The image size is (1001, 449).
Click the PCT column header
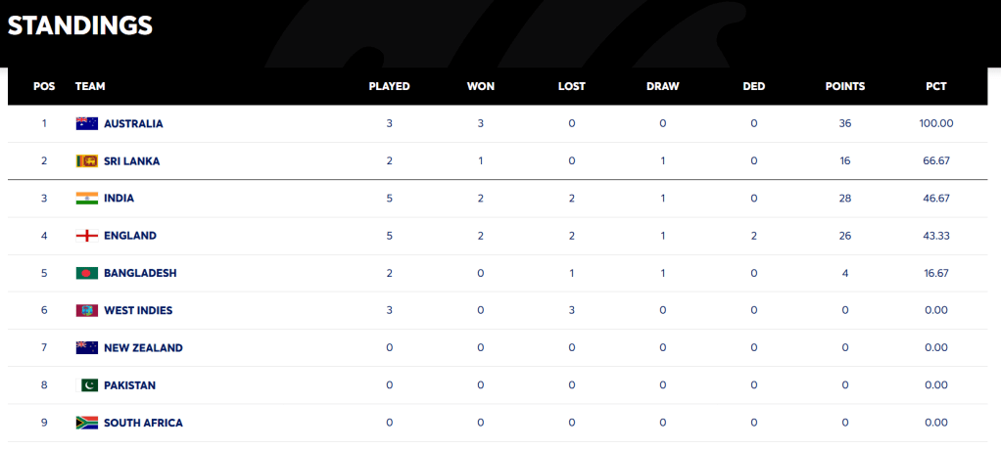pyautogui.click(x=936, y=86)
